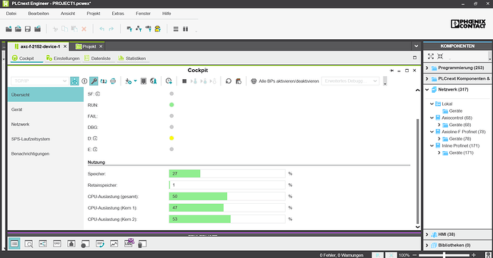Click the Stop square icon
The image size is (493, 258).
(184, 81)
